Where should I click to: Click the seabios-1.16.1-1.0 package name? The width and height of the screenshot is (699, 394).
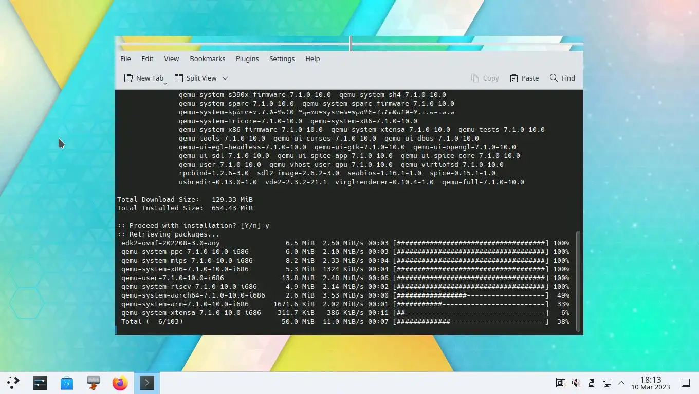tap(384, 173)
